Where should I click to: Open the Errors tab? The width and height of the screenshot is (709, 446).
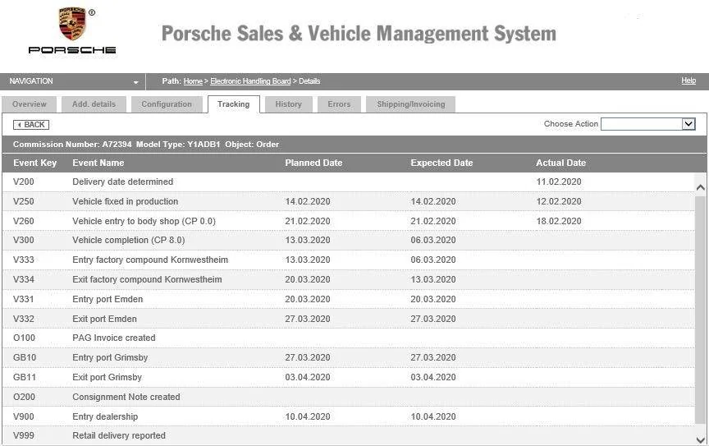[x=339, y=104]
